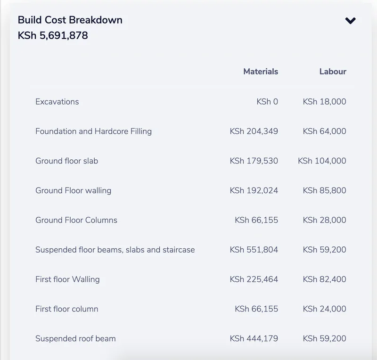Select Foundation and Hardcore Filling row
Image resolution: width=377 pixels, height=360 pixels.
pyautogui.click(x=191, y=131)
